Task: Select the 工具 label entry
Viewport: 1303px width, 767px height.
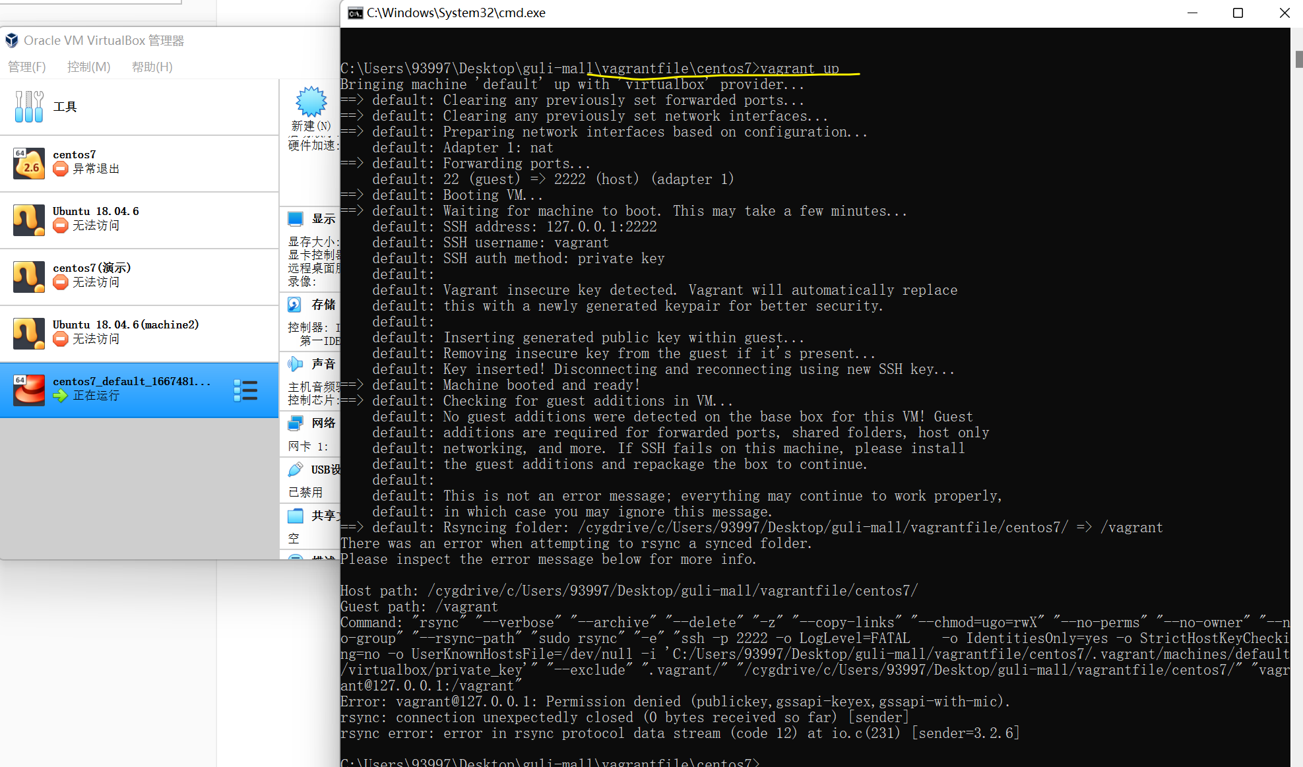Action: (65, 107)
